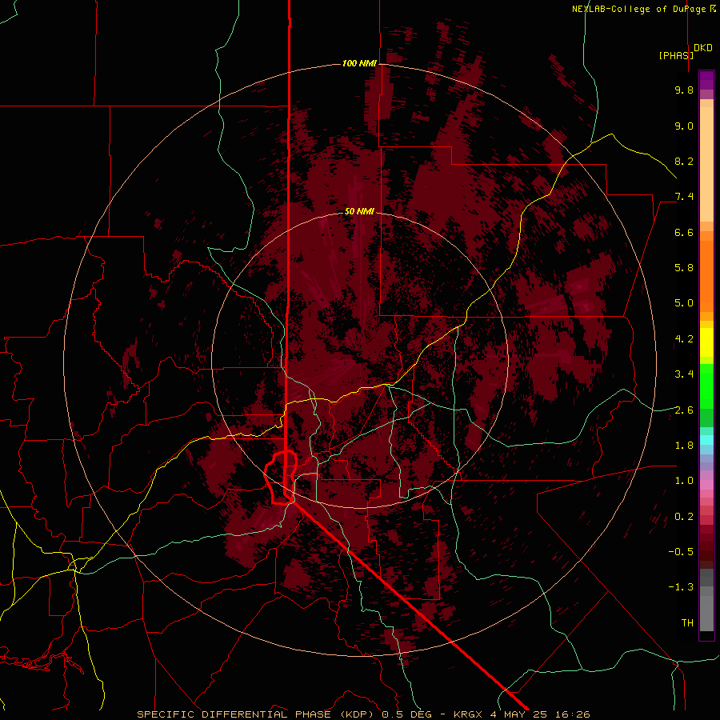The height and width of the screenshot is (720, 720).
Task: Click the 7.4 legend value
Action: [684, 197]
